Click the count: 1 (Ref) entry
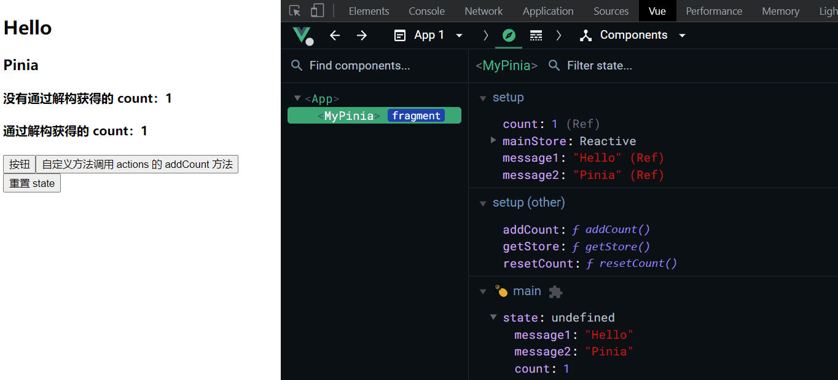This screenshot has width=838, height=380. [x=551, y=124]
